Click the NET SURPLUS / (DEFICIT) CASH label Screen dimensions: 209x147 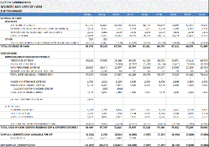pyautogui.click(x=18, y=145)
